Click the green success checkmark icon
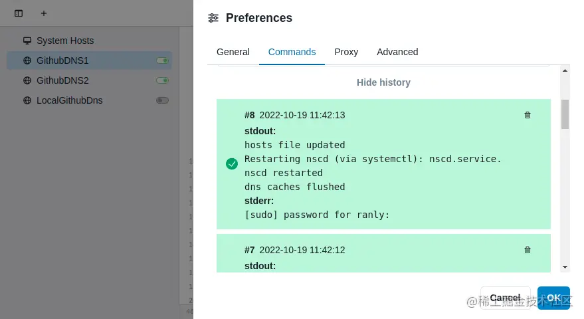The height and width of the screenshot is (319, 584). pyautogui.click(x=232, y=163)
